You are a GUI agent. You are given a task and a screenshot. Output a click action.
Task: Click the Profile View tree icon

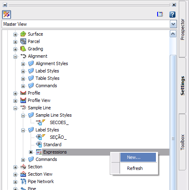click(x=23, y=100)
